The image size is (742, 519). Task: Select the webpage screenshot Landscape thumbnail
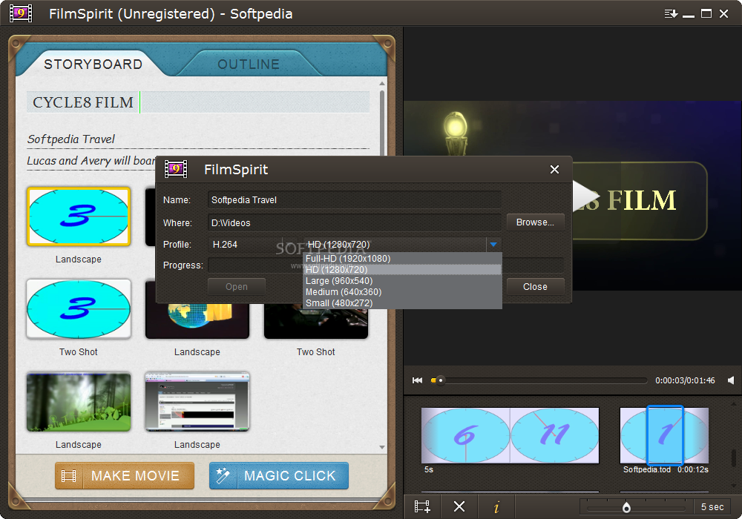(x=197, y=402)
